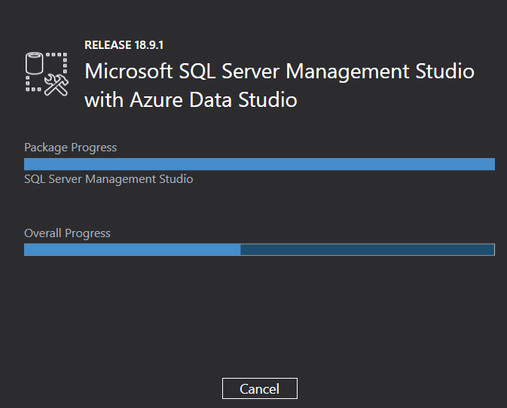507x408 pixels.
Task: Click the unfilled part of Overall Progress bar
Action: pyautogui.click(x=367, y=250)
